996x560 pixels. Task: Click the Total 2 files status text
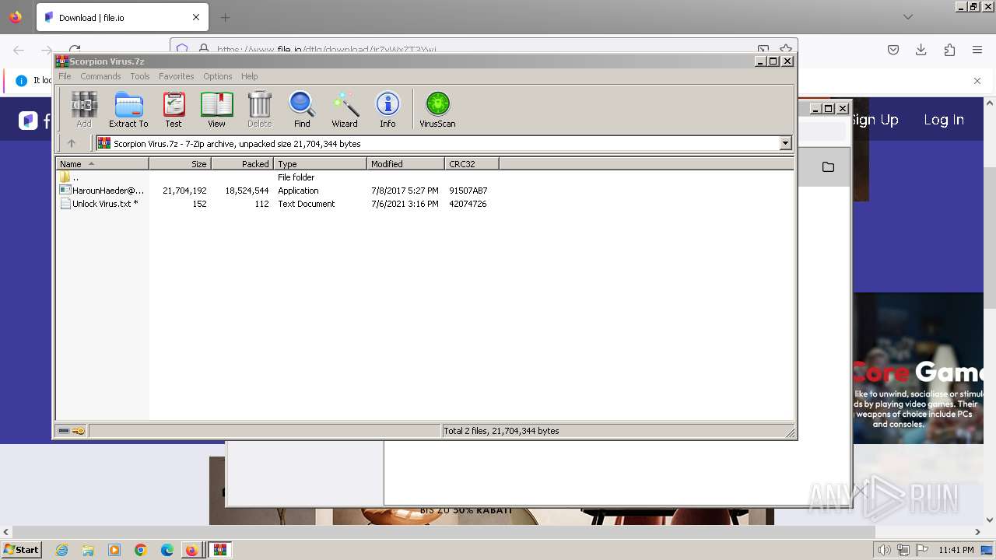[501, 431]
